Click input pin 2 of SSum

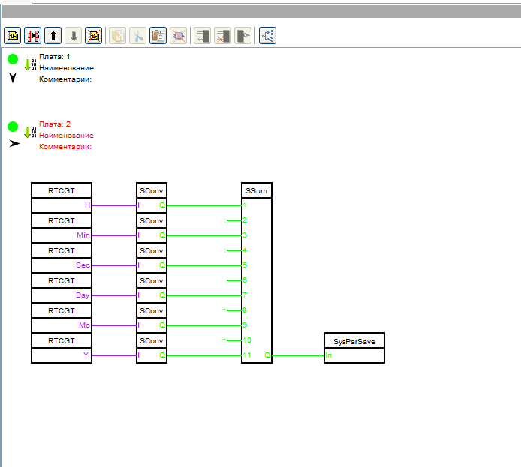[245, 220]
